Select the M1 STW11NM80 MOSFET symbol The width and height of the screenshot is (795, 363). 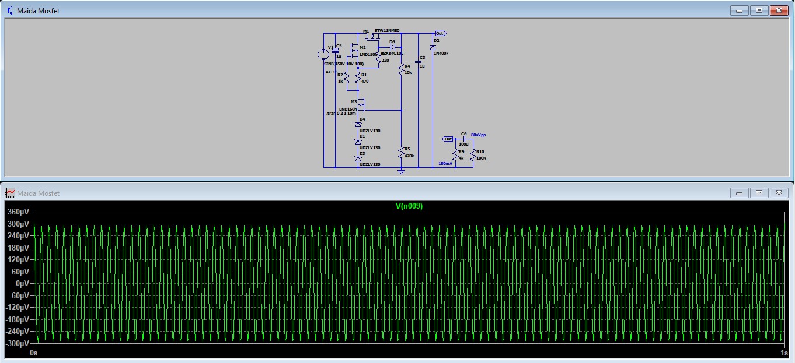click(368, 37)
